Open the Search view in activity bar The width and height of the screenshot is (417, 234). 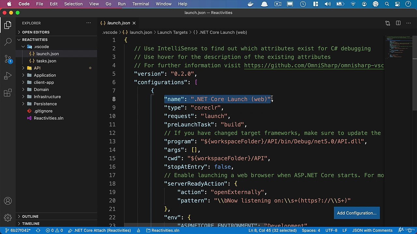[8, 42]
